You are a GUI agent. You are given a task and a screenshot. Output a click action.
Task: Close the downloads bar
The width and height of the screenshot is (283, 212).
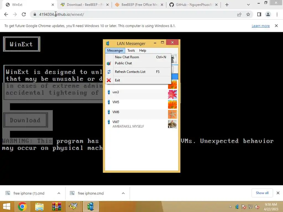point(278,193)
